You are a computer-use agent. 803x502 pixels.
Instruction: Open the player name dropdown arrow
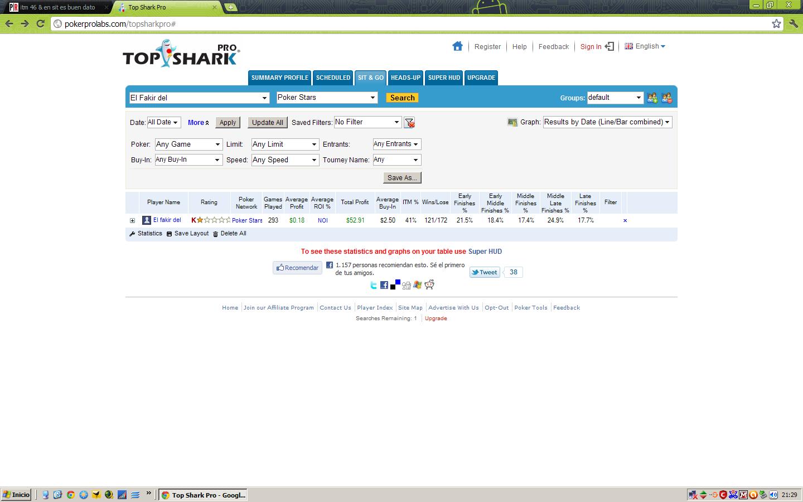pos(264,98)
